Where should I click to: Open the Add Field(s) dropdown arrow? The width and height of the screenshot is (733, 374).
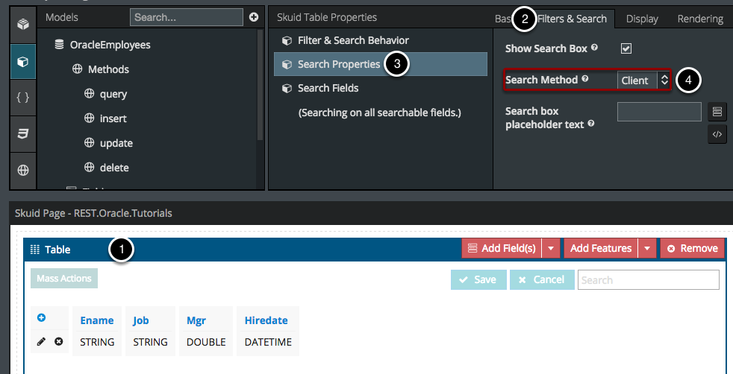(551, 249)
